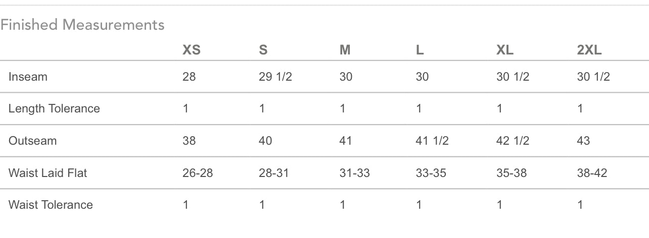Click the 42 1/2 outseam value for XL
649x238 pixels.
(x=513, y=141)
